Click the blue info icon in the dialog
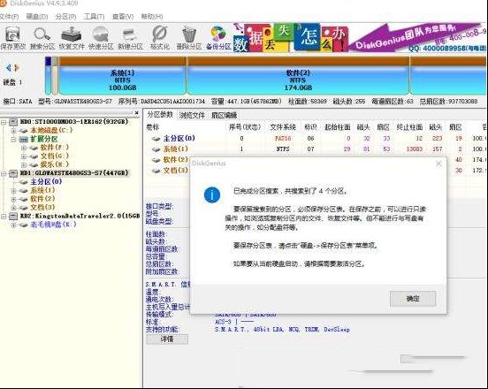 [x=212, y=194]
